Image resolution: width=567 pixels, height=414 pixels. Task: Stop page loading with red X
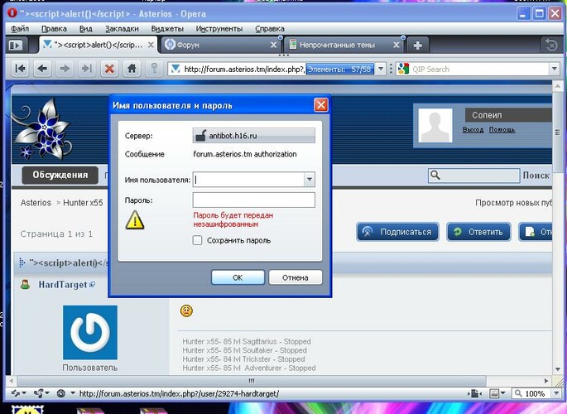[109, 69]
